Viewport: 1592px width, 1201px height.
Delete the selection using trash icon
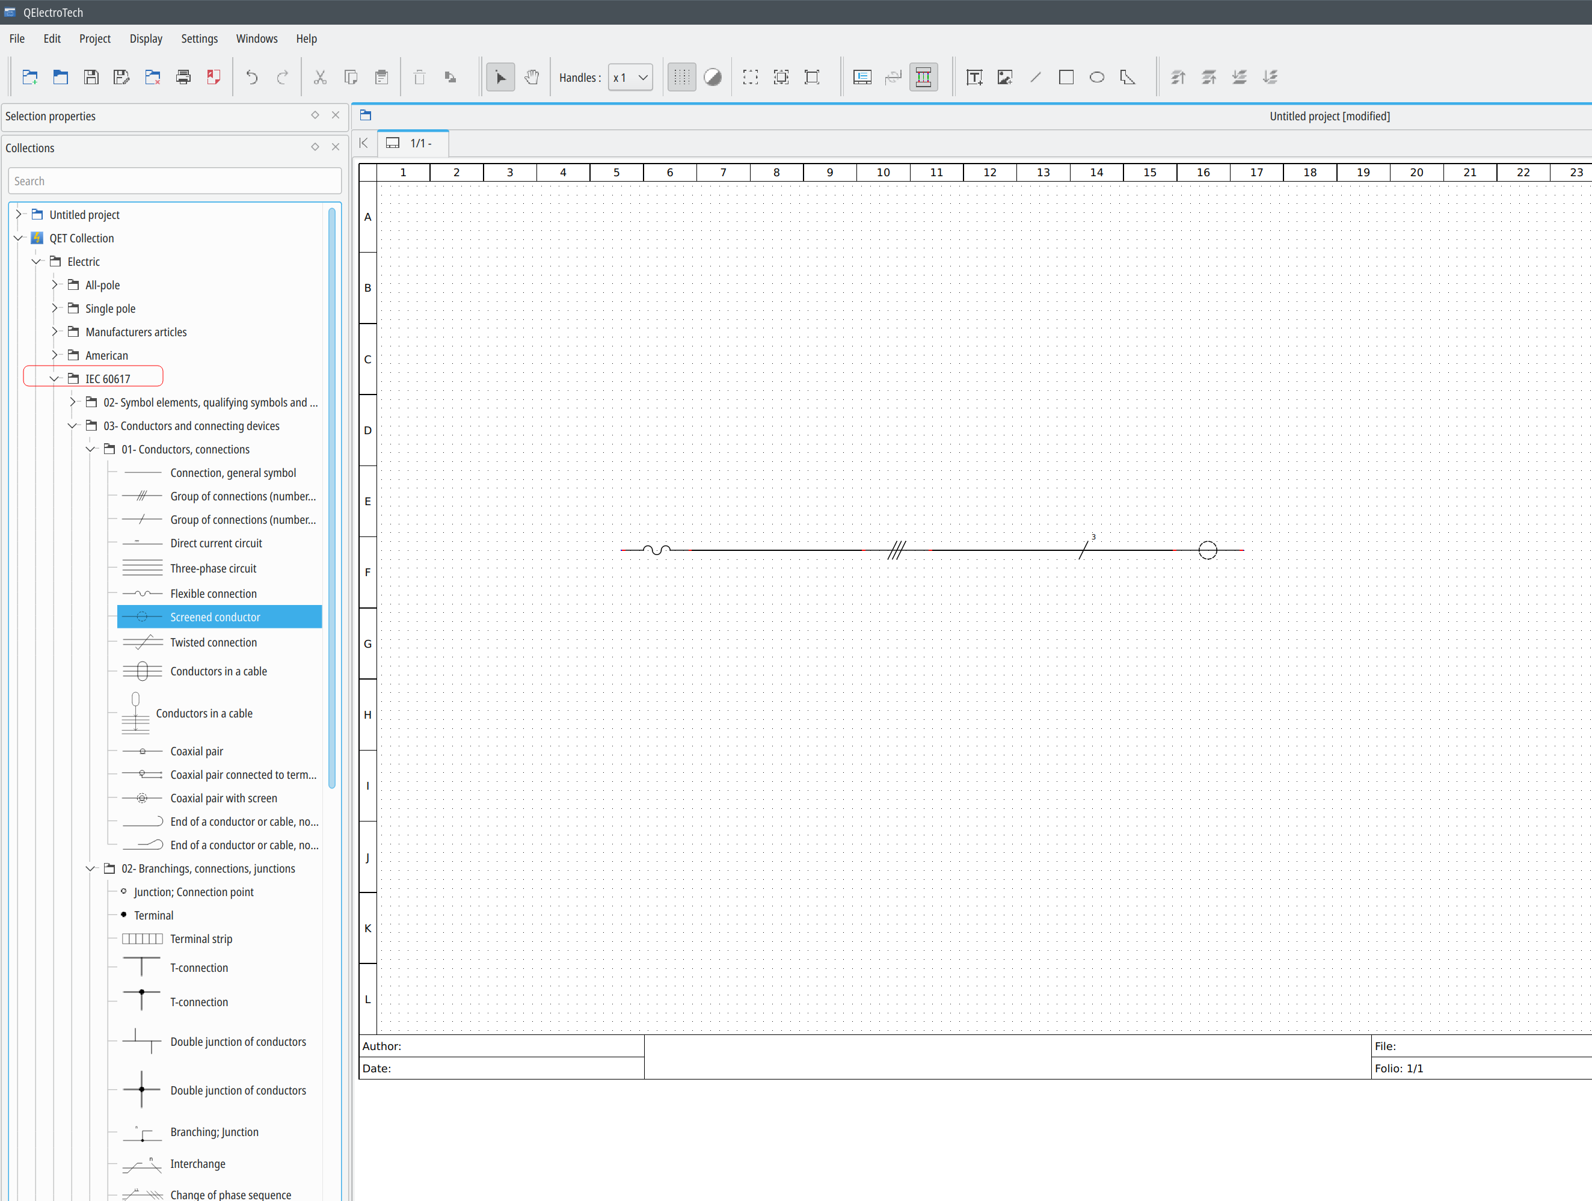(420, 77)
